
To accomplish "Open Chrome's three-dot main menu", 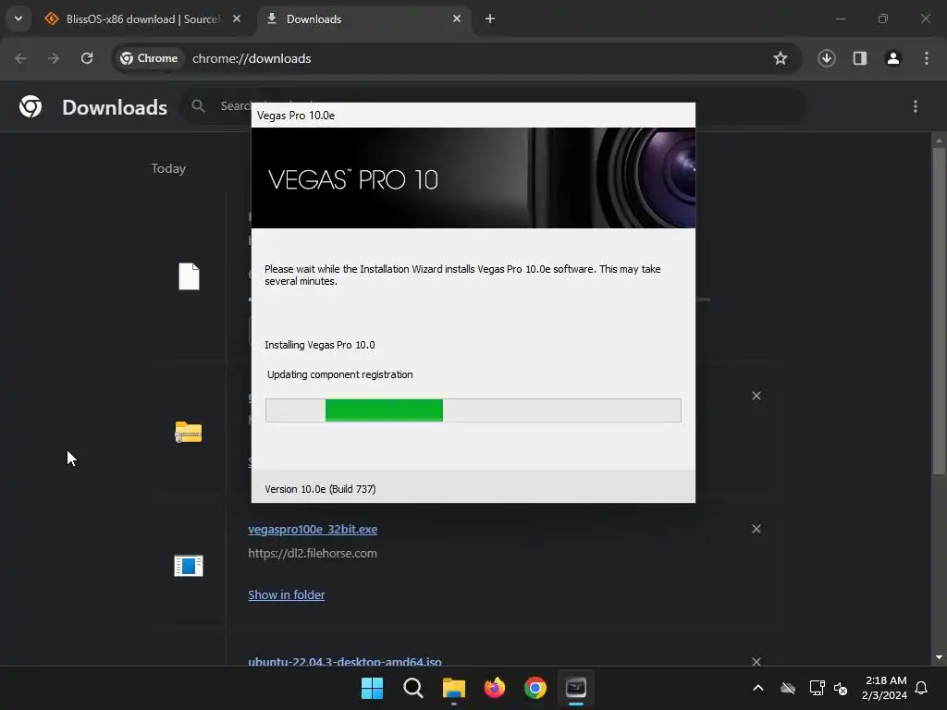I will point(926,58).
